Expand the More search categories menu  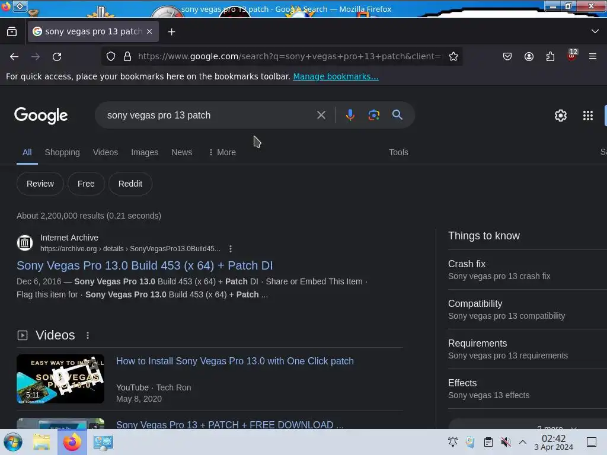pyautogui.click(x=222, y=152)
